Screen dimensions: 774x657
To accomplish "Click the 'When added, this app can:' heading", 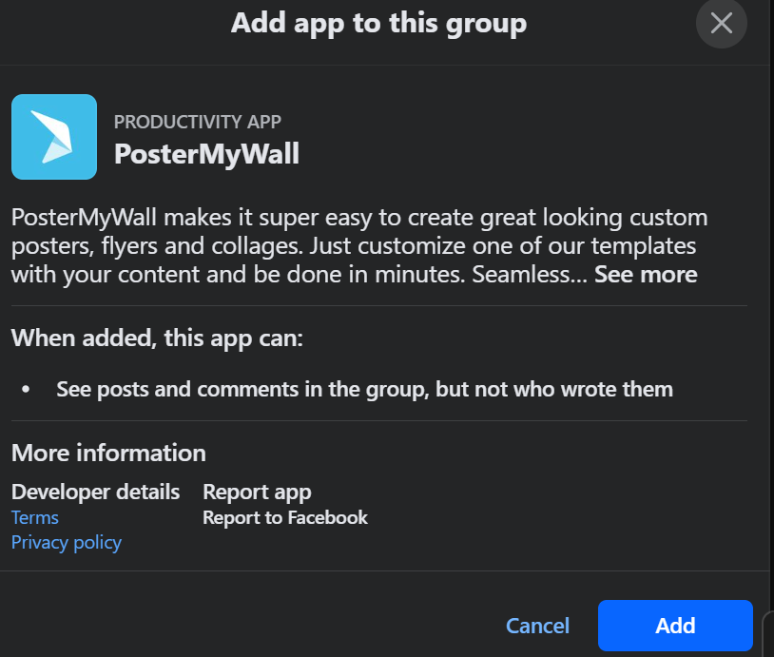I will (x=157, y=338).
